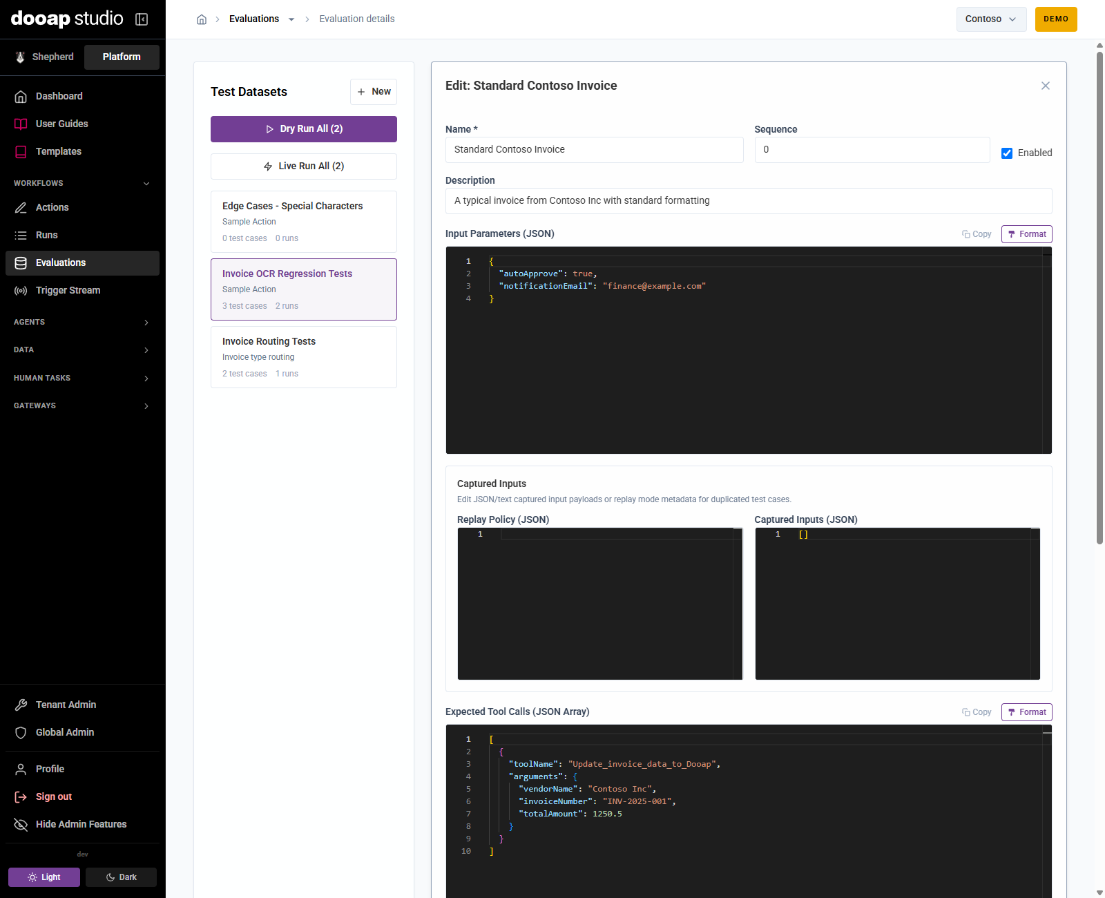The width and height of the screenshot is (1105, 898).
Task: Open the Actions workflow page
Action: (x=82, y=207)
